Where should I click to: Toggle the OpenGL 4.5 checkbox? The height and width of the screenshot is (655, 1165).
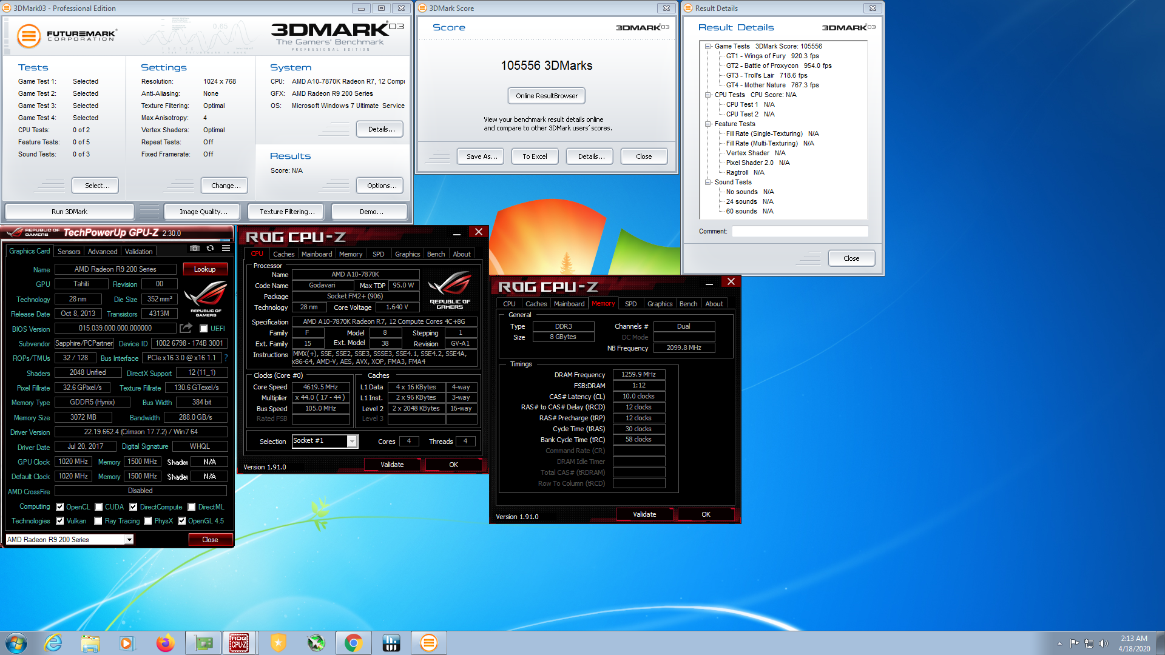181,521
